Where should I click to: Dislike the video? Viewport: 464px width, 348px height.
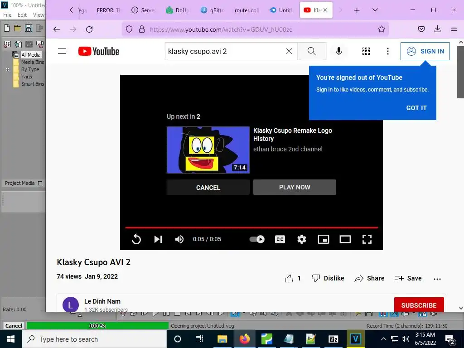tap(328, 278)
